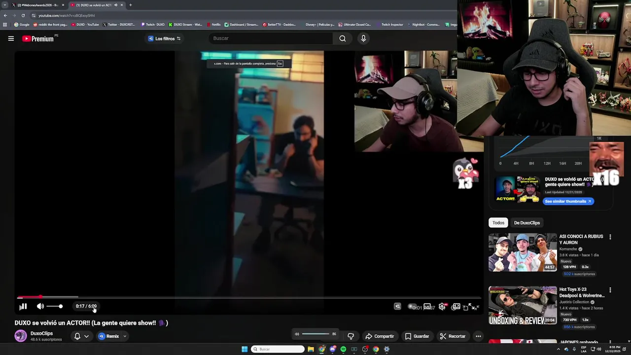Click the Guardar save button
The image size is (631, 355).
coord(417,336)
